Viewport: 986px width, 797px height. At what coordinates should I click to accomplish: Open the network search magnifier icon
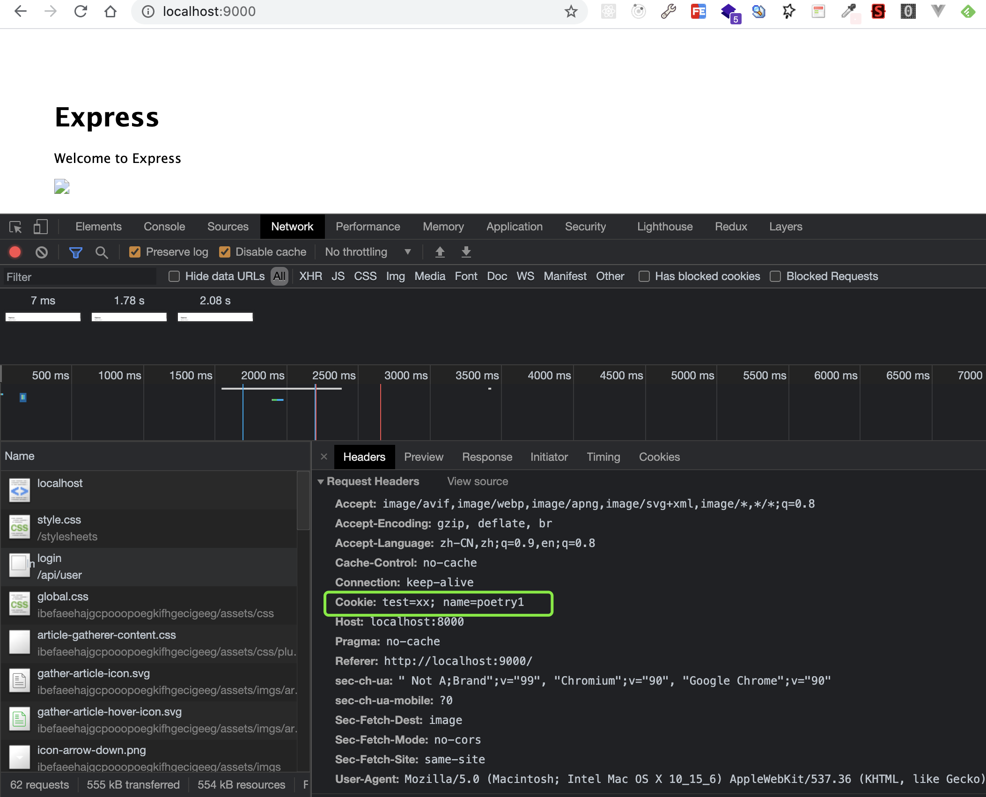coord(102,252)
